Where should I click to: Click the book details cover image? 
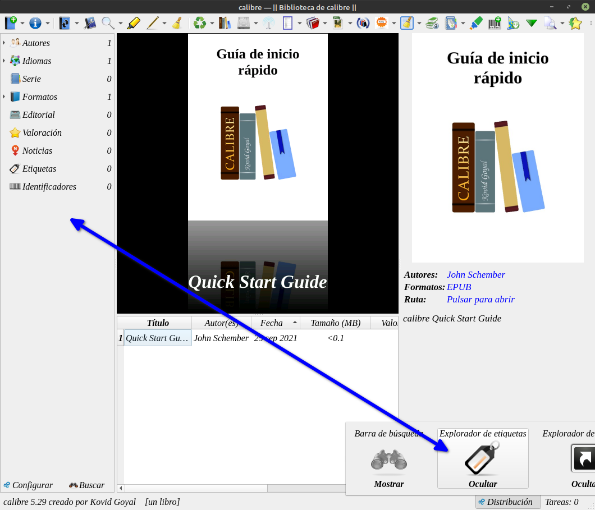click(497, 148)
